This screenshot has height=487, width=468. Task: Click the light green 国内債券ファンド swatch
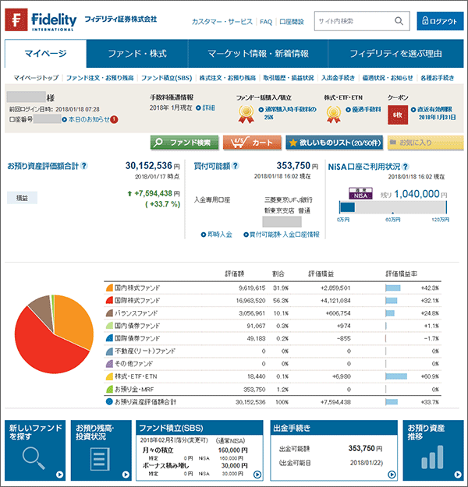(109, 326)
